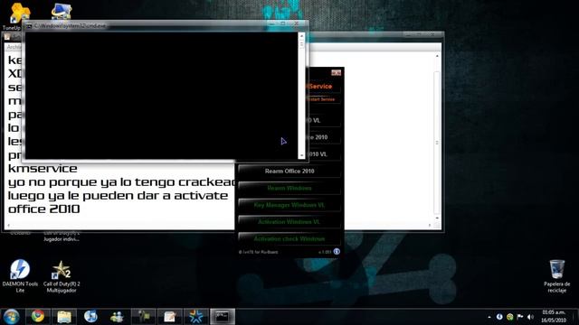Switch to the Notepad taskbar icon
579x325 pixels.
170,317
